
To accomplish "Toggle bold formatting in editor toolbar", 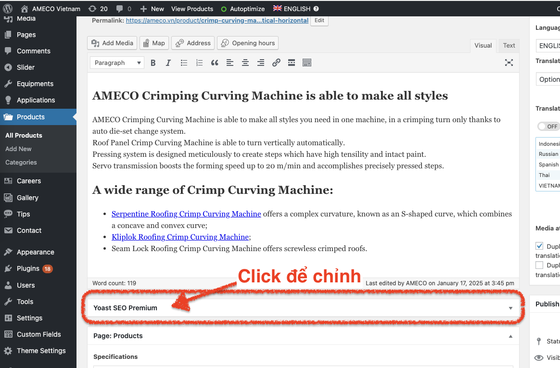I will coord(153,63).
